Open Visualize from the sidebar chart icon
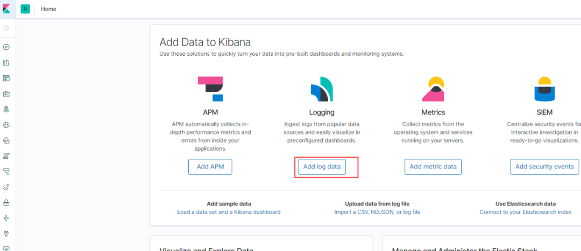This screenshot has width=581, height=251. (6, 63)
